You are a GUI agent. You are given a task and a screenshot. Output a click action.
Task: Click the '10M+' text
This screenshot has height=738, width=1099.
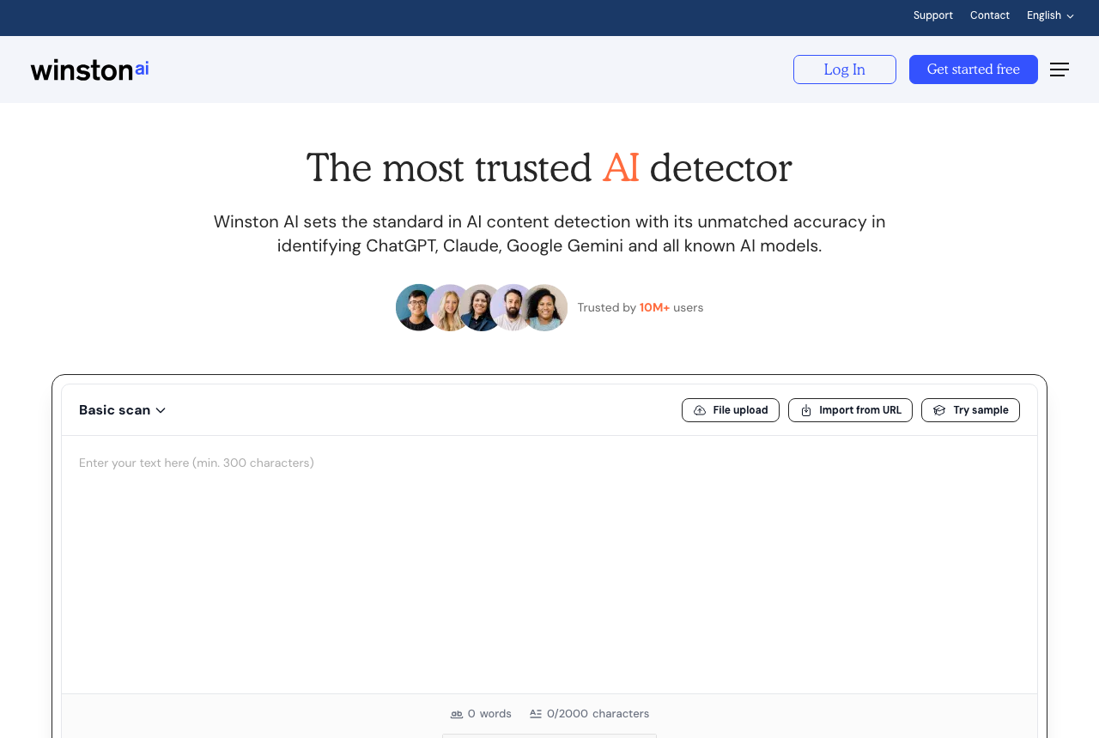coord(654,307)
